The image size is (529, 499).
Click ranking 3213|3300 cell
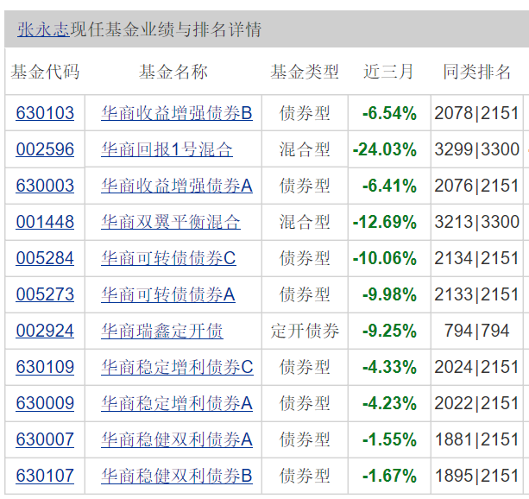coord(476,222)
